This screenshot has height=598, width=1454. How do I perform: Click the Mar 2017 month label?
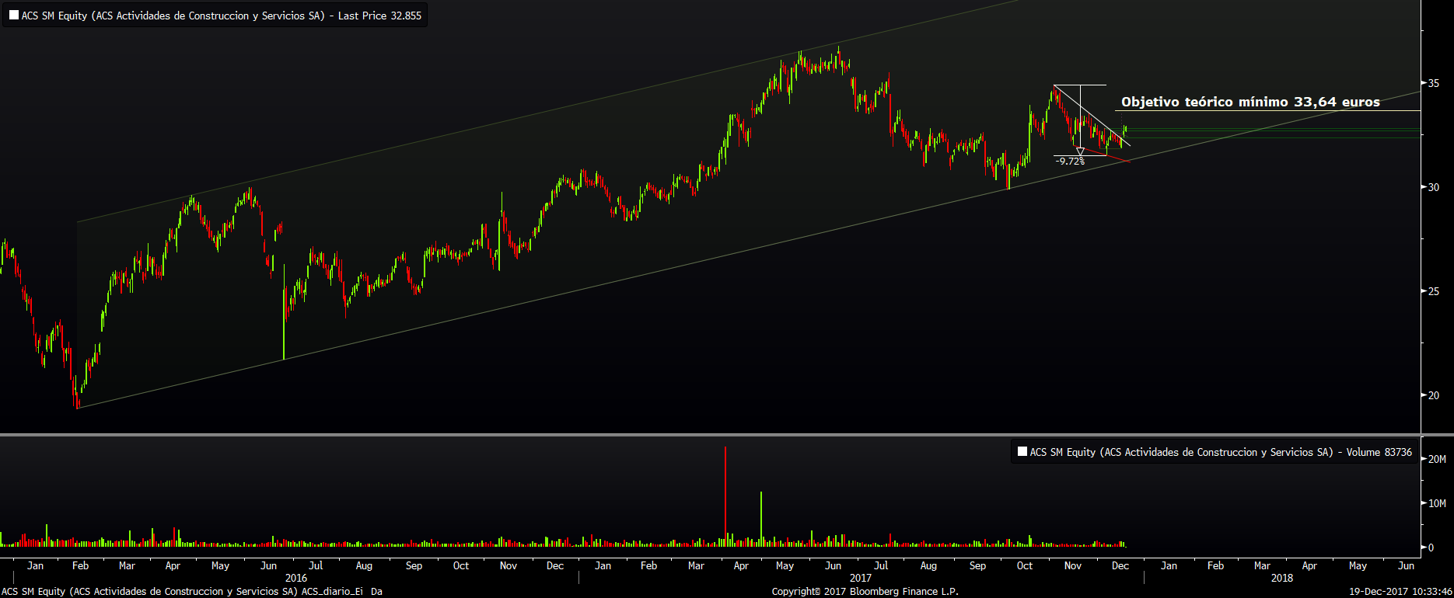click(x=696, y=565)
